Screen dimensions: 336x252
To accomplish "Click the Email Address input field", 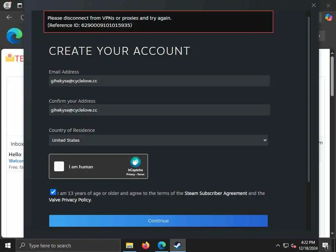I will coord(159,81).
